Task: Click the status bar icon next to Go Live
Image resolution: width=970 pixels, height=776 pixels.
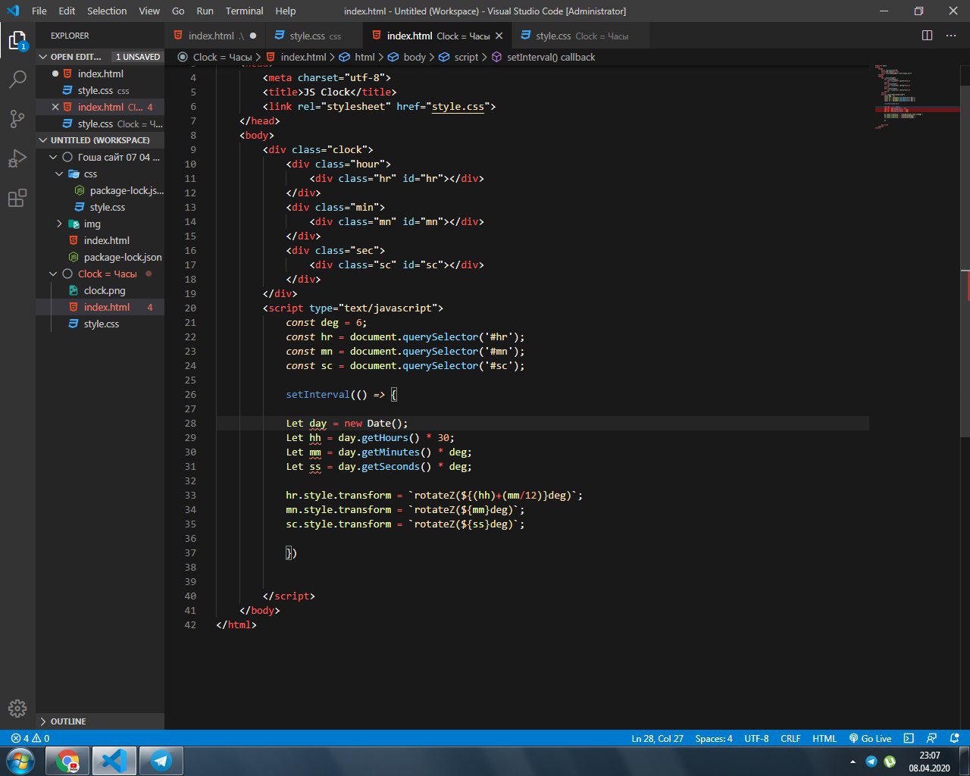Action: click(x=909, y=738)
